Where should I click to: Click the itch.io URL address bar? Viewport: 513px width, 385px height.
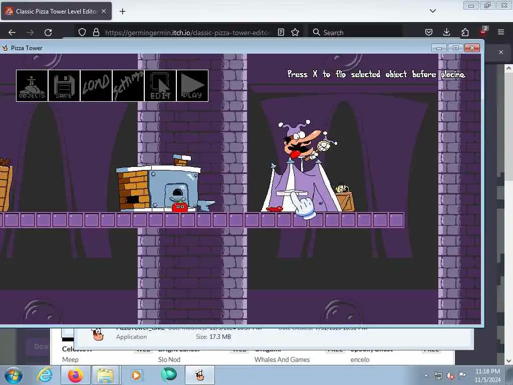click(187, 33)
